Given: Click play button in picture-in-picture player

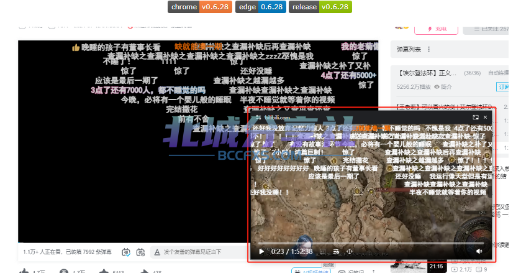Looking at the screenshot, I should pos(261,251).
